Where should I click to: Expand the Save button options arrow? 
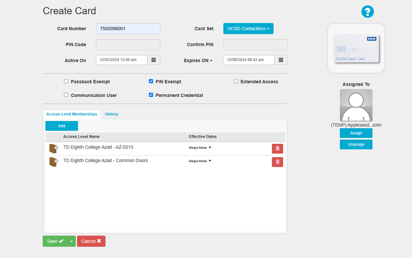pos(72,241)
